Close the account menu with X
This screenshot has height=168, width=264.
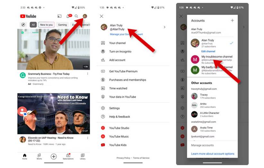pyautogui.click(x=101, y=16)
